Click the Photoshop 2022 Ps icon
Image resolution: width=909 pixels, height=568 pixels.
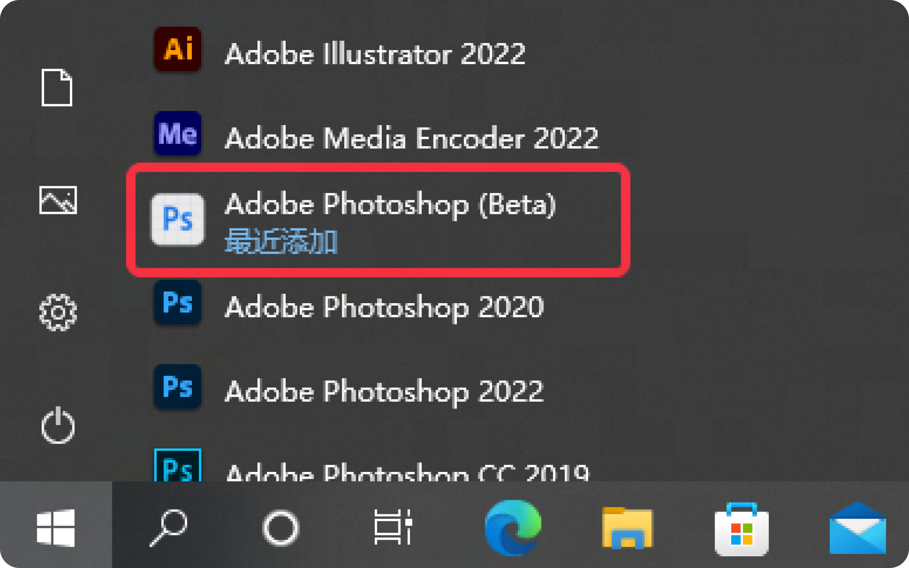(177, 387)
